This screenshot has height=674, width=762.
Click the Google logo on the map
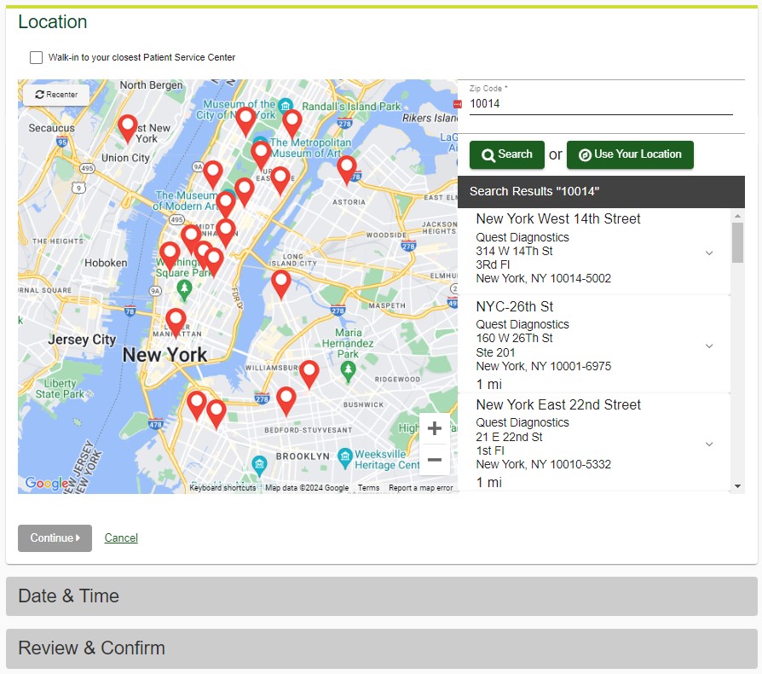[x=47, y=483]
